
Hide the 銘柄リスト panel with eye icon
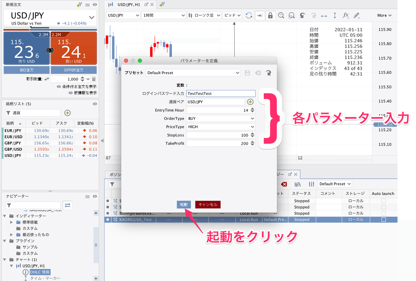coord(95,104)
